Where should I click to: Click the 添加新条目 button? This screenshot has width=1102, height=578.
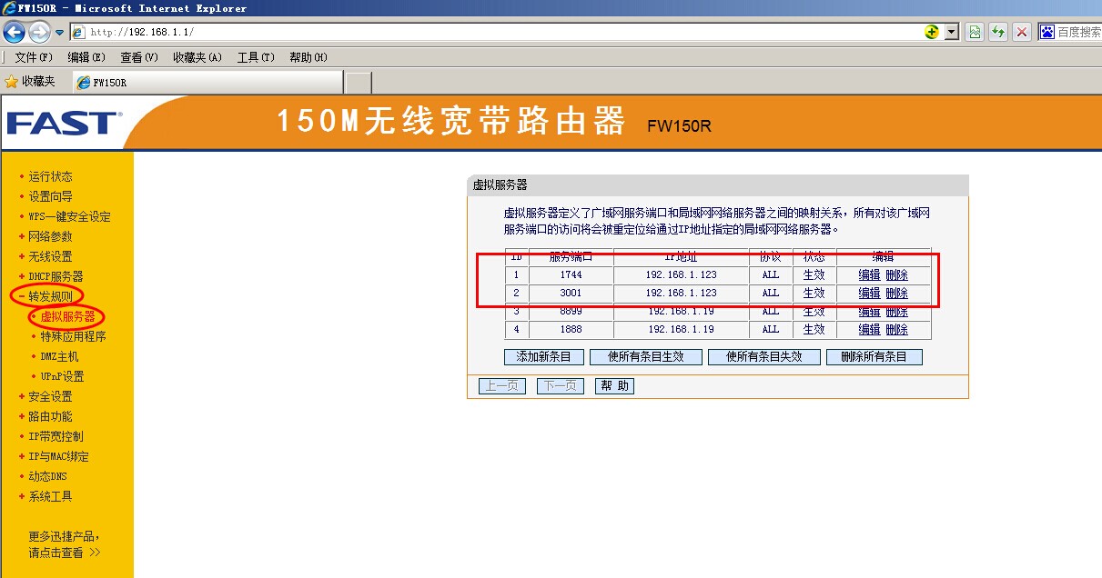click(x=543, y=357)
